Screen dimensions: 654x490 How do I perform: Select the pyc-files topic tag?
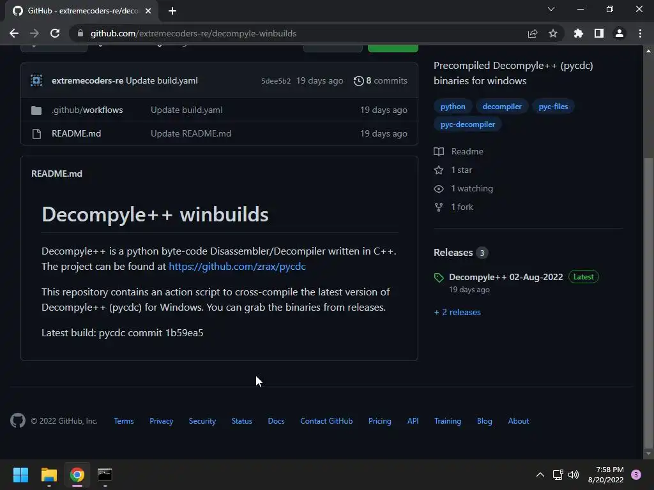pyautogui.click(x=553, y=107)
